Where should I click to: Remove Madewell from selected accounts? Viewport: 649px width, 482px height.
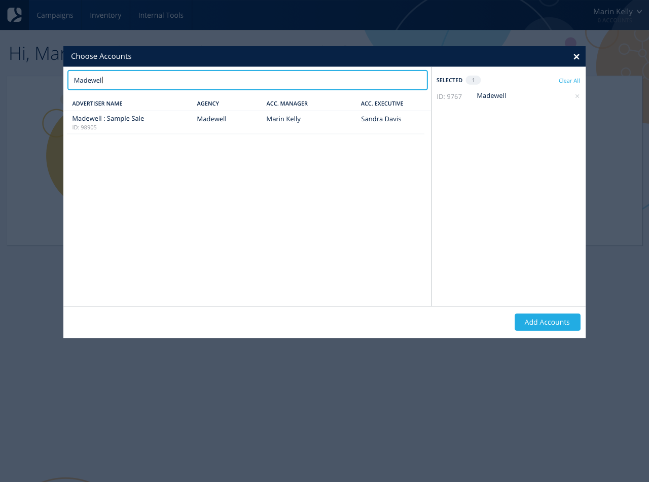[577, 96]
